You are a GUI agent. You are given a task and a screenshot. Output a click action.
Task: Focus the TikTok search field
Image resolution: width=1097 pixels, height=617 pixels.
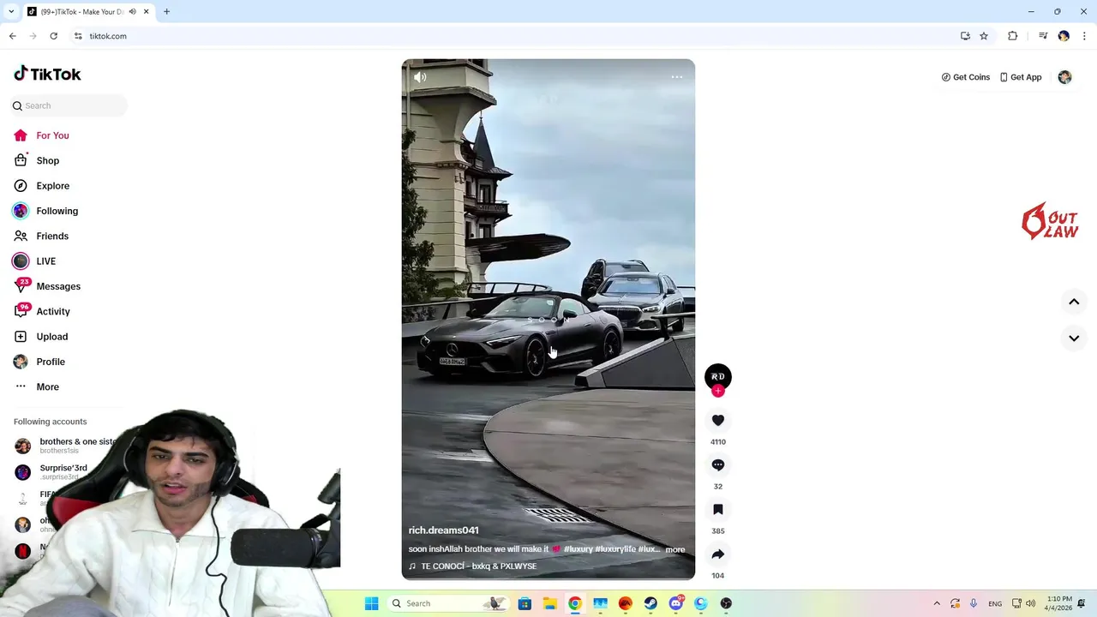coord(69,105)
